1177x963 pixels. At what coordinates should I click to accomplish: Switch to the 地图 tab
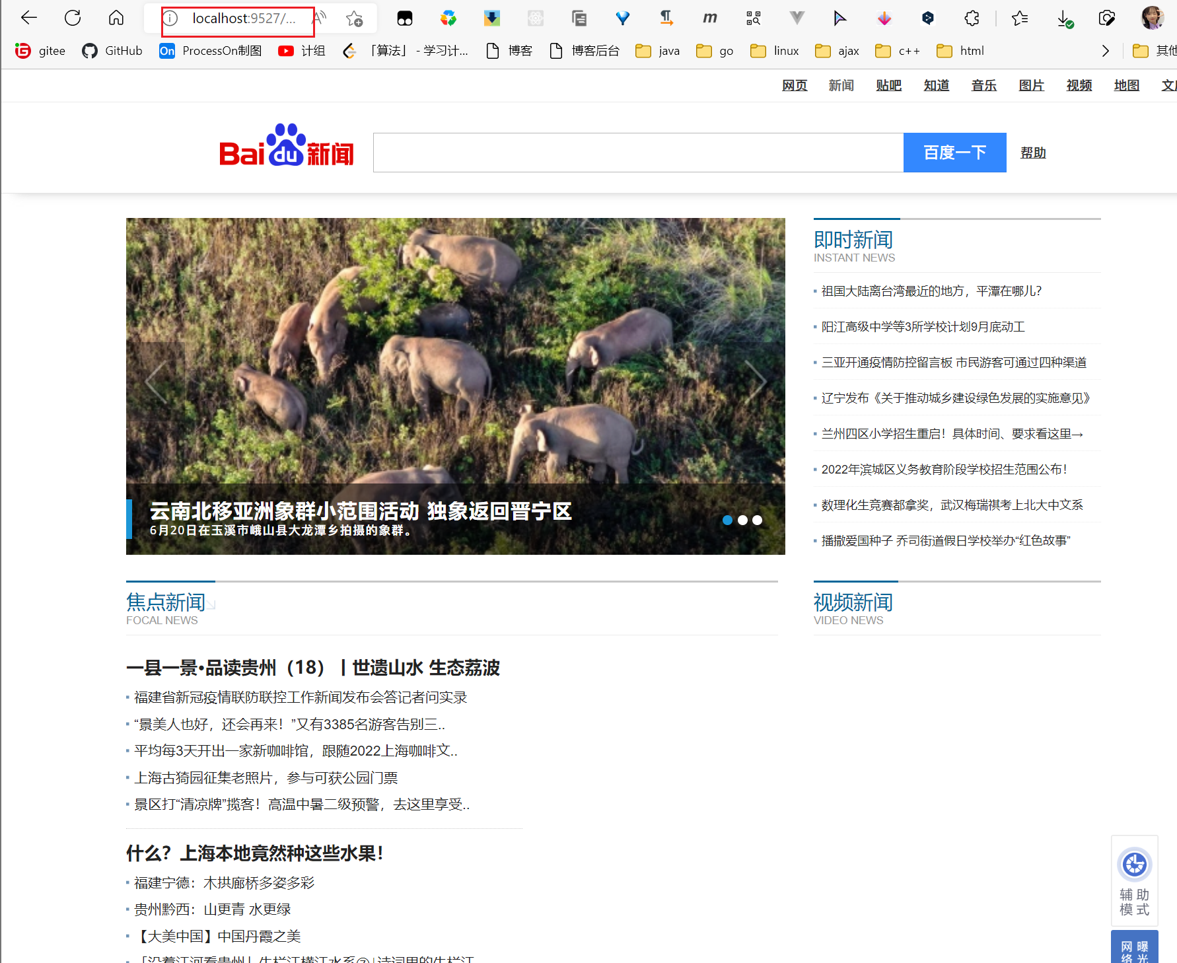1127,86
